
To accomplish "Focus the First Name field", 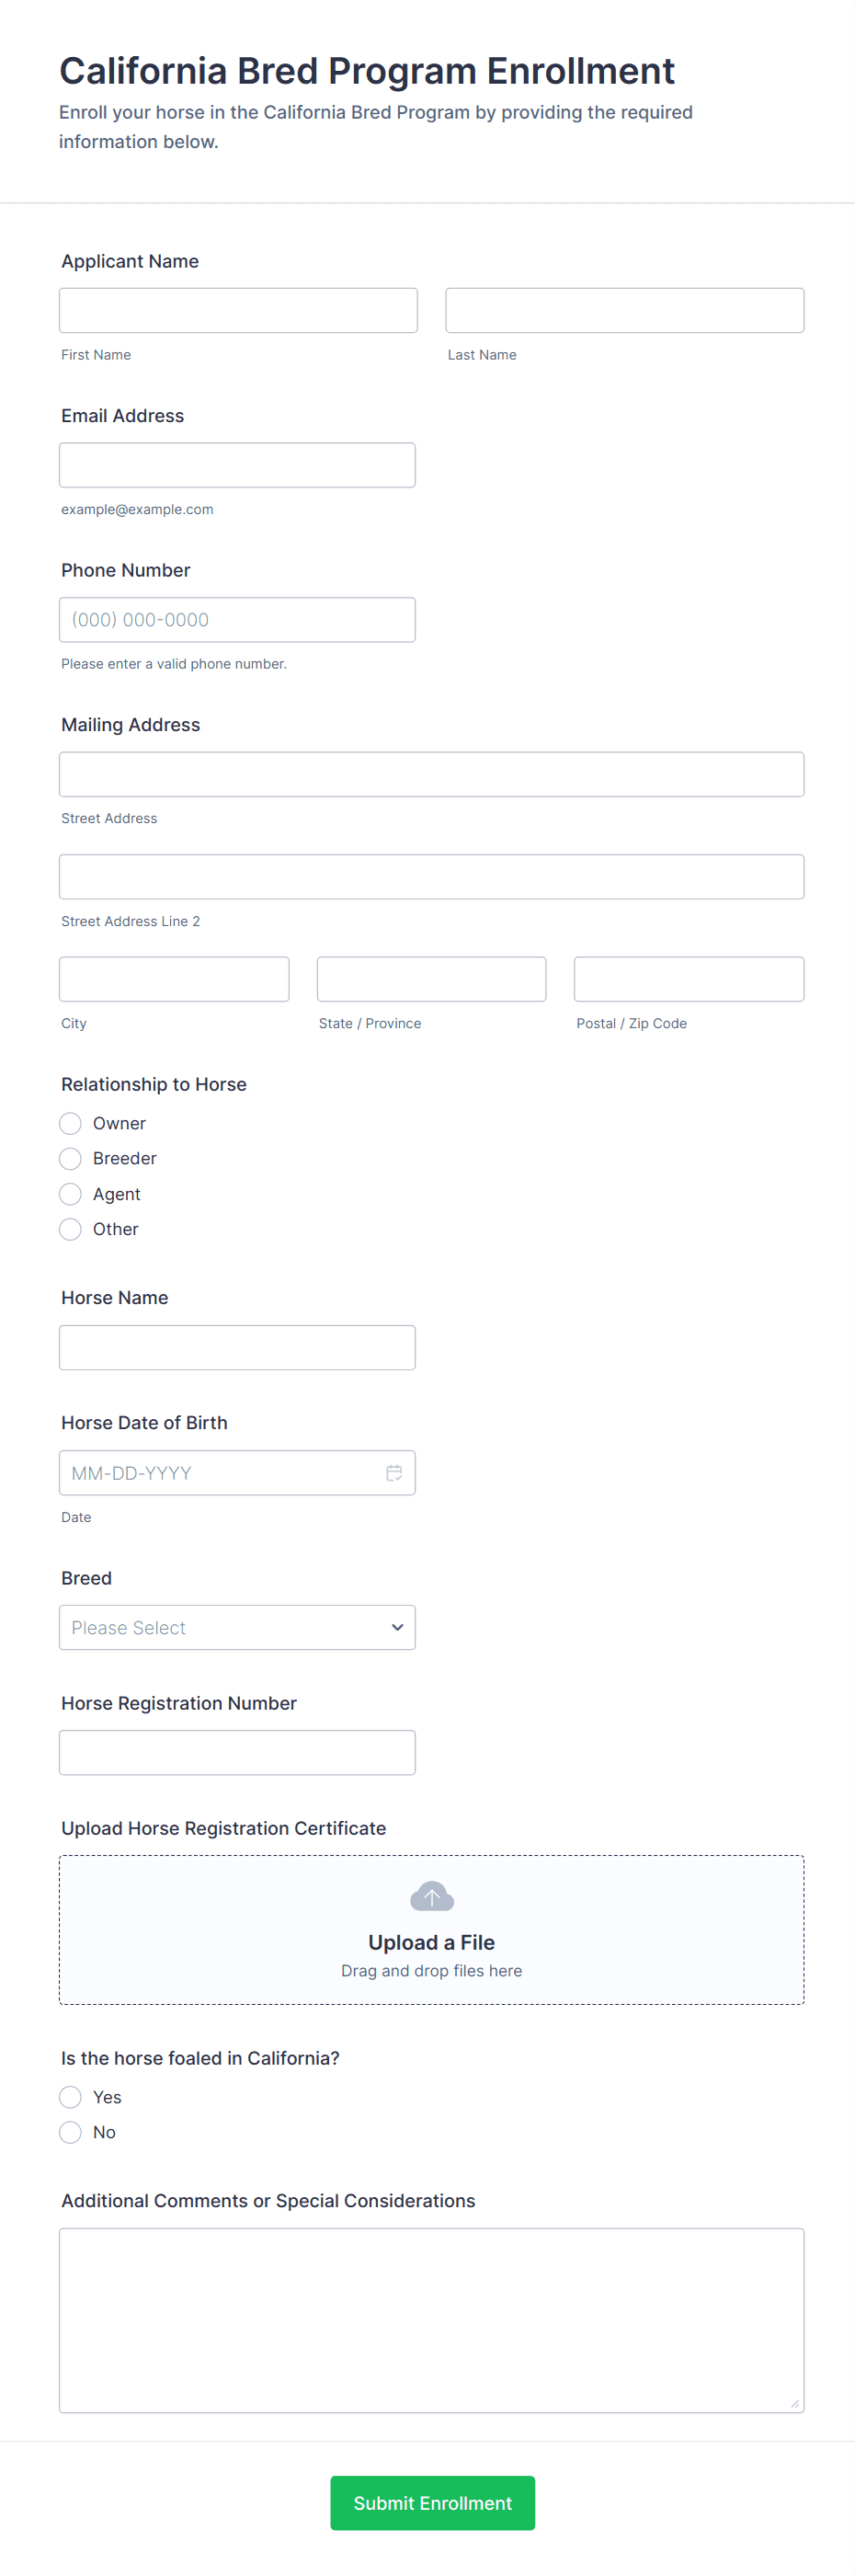I will 238,310.
